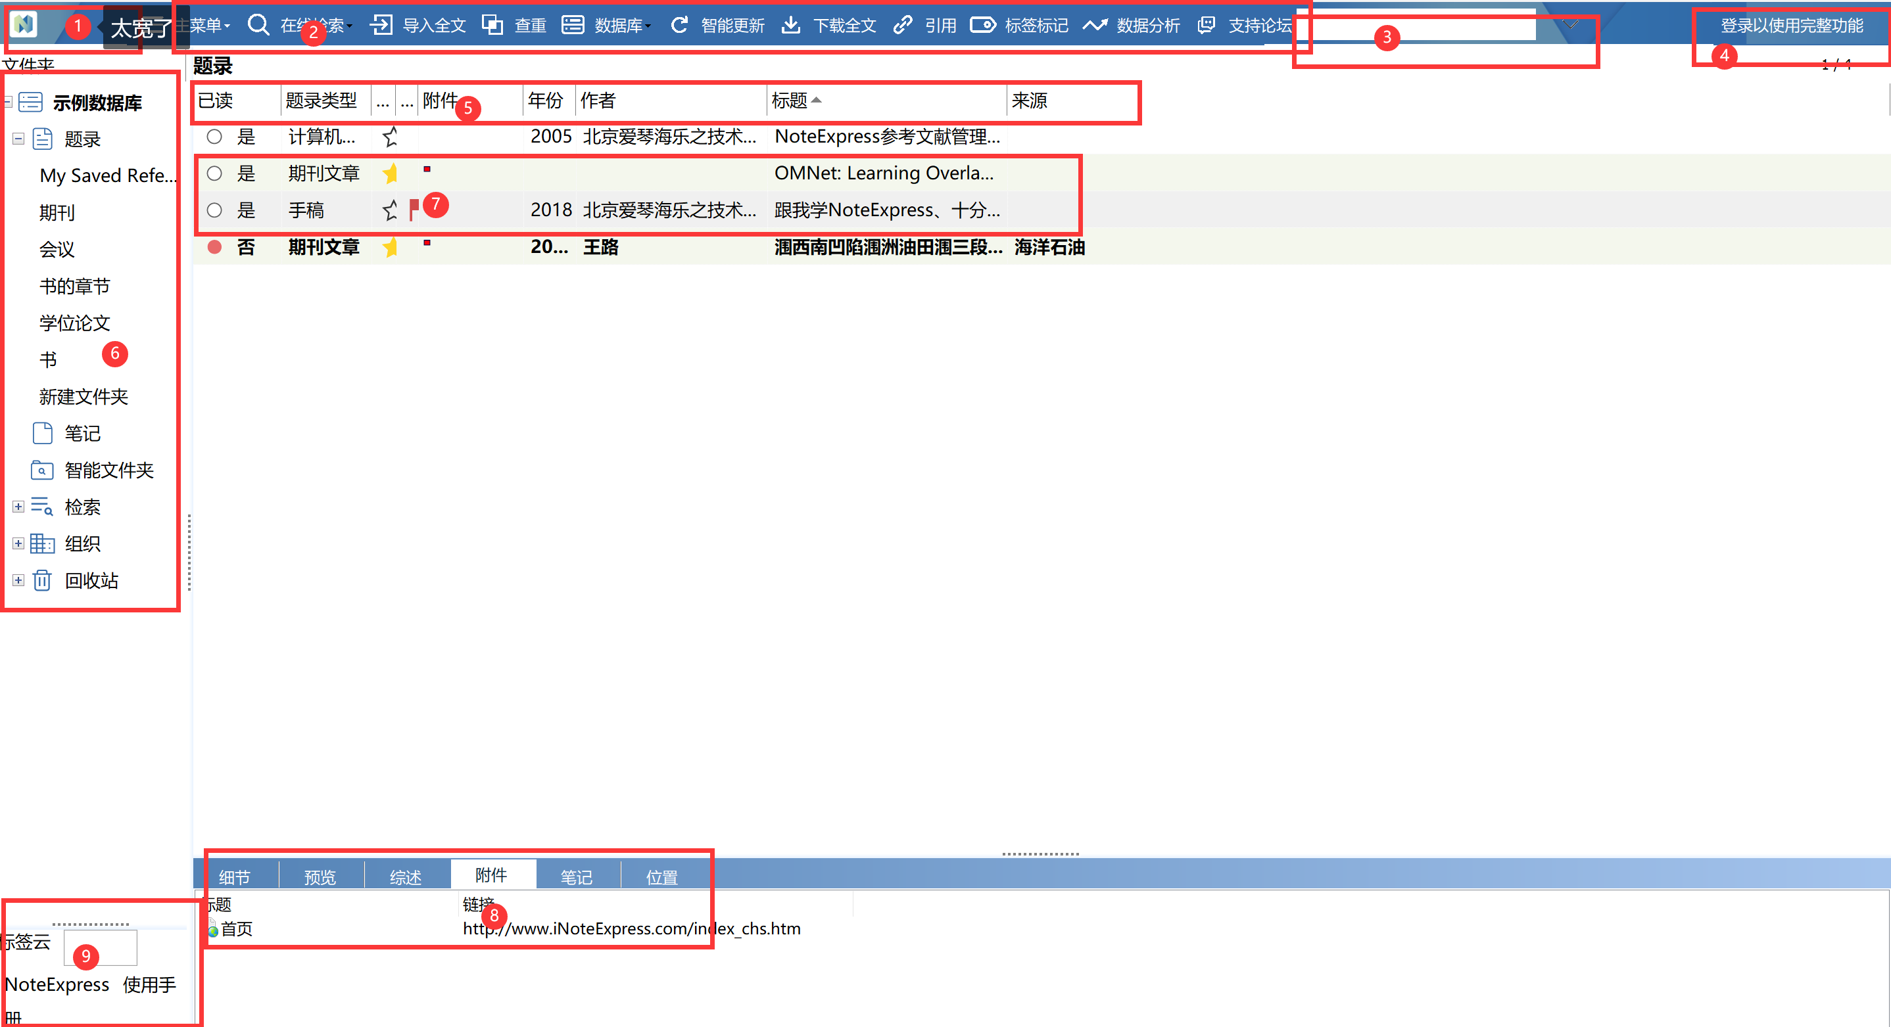
Task: Click the Data Analysis (数据分析) chart icon
Action: [1095, 25]
